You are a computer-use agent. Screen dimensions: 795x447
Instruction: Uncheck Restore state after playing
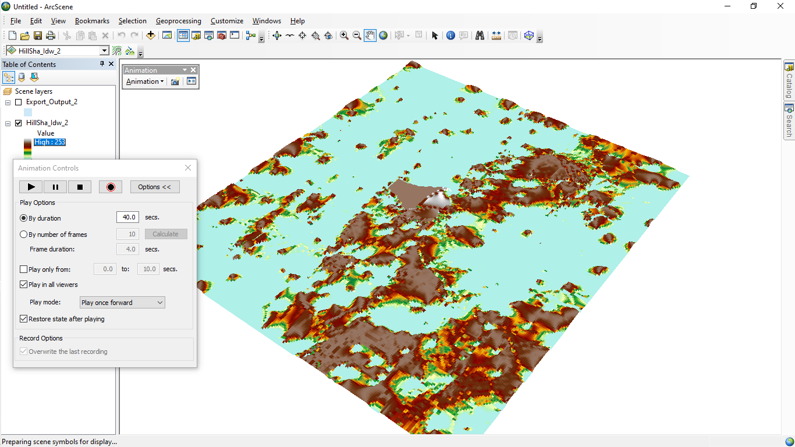tap(24, 319)
